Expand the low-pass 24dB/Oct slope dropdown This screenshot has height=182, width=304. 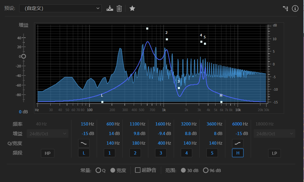274,133
